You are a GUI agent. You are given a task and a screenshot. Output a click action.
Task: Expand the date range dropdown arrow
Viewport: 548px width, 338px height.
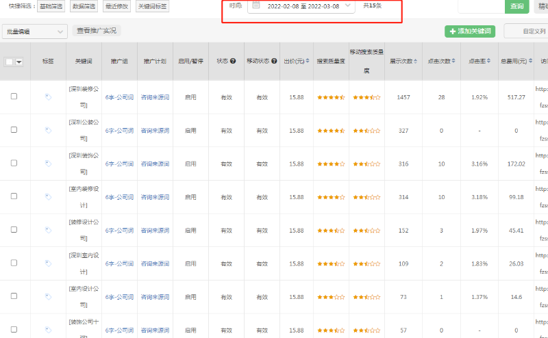click(348, 5)
